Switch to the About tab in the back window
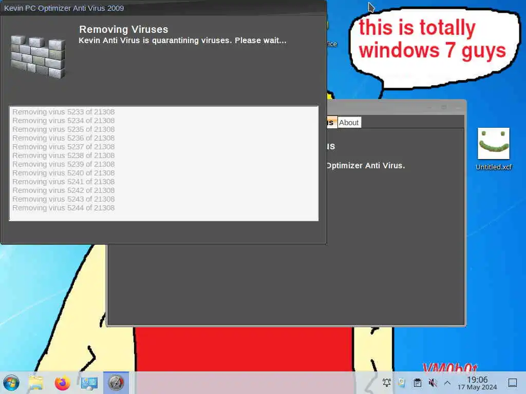The height and width of the screenshot is (394, 526). (349, 123)
